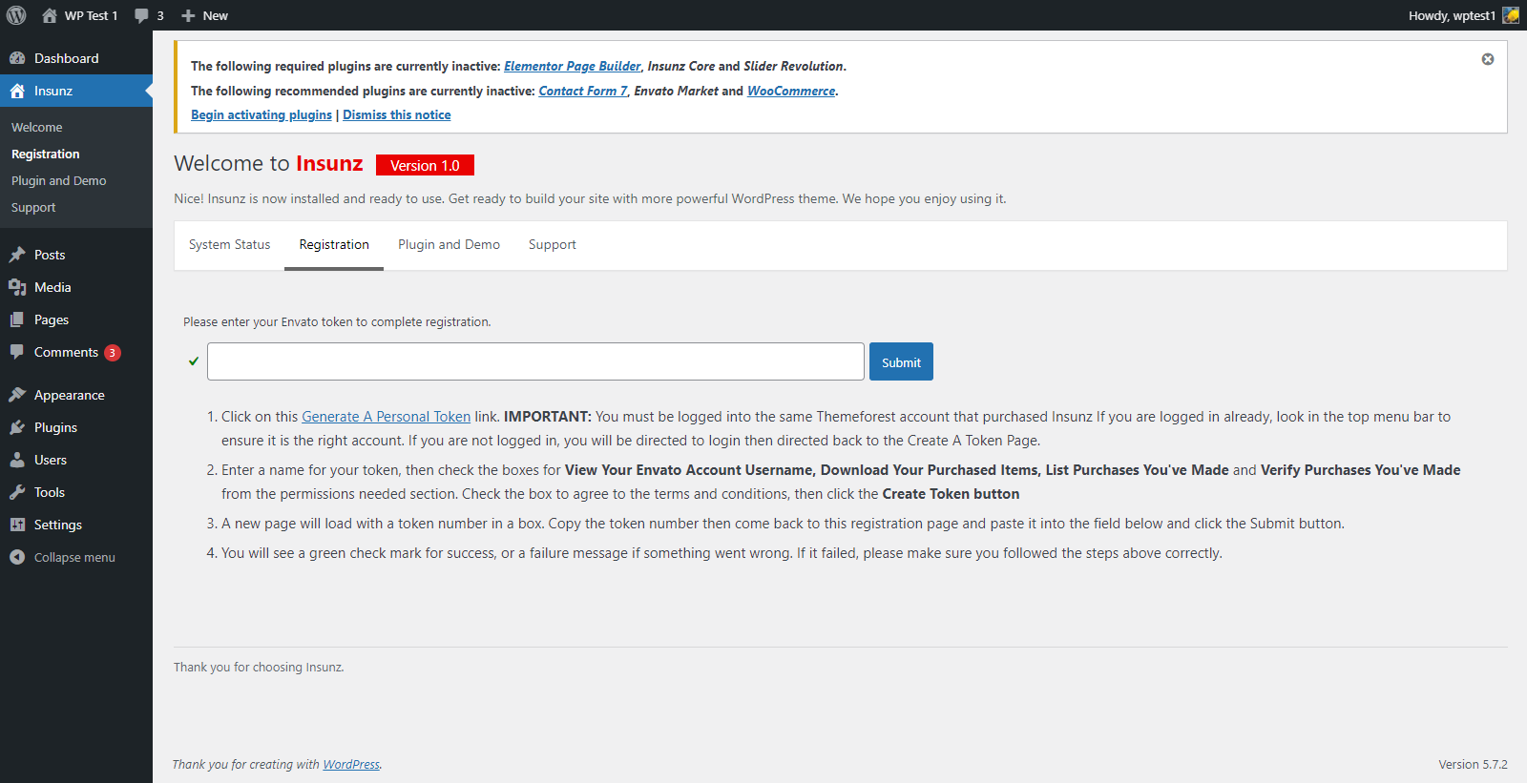Click the Tools wrench icon

(17, 492)
